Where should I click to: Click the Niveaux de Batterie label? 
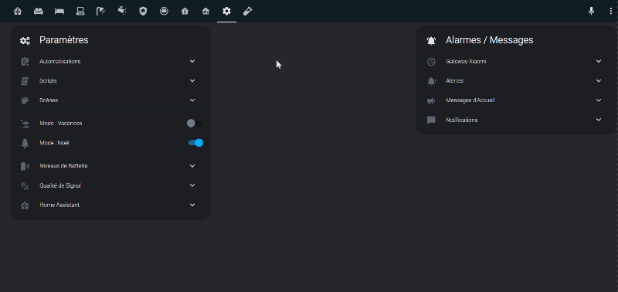pos(63,166)
